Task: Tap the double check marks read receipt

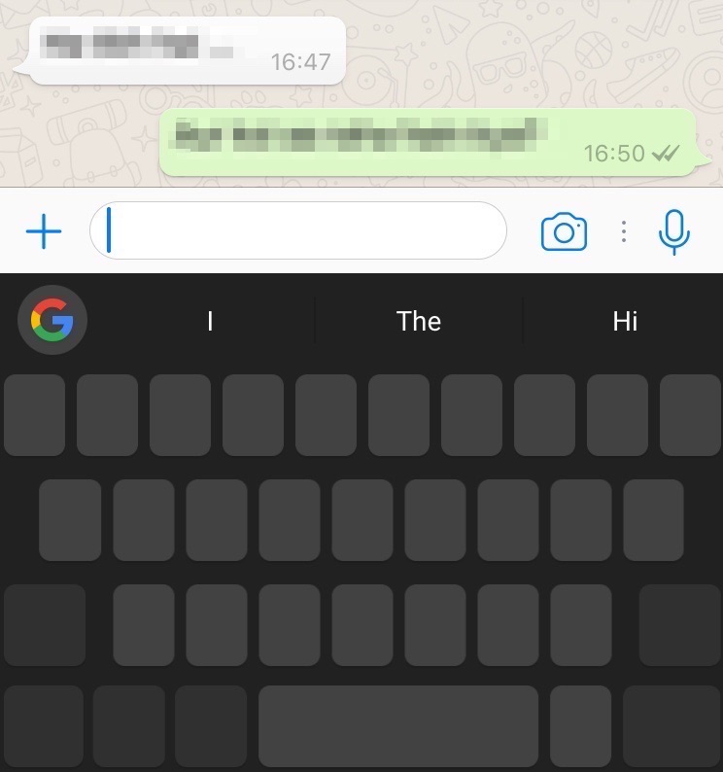Action: 666,154
